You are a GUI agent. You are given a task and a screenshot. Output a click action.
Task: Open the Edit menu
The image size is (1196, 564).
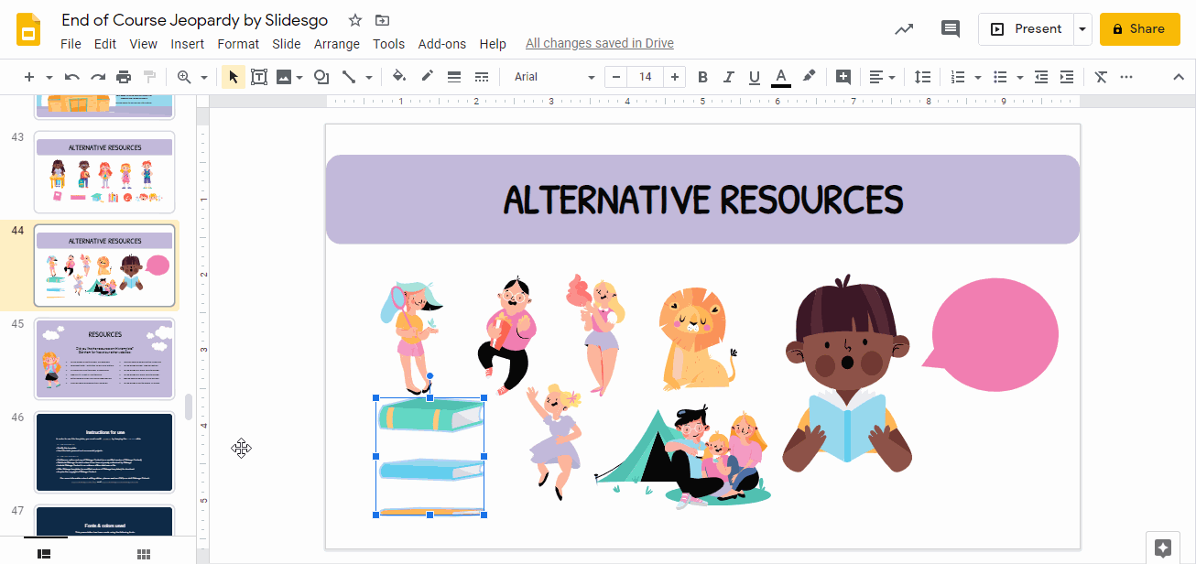tap(105, 44)
